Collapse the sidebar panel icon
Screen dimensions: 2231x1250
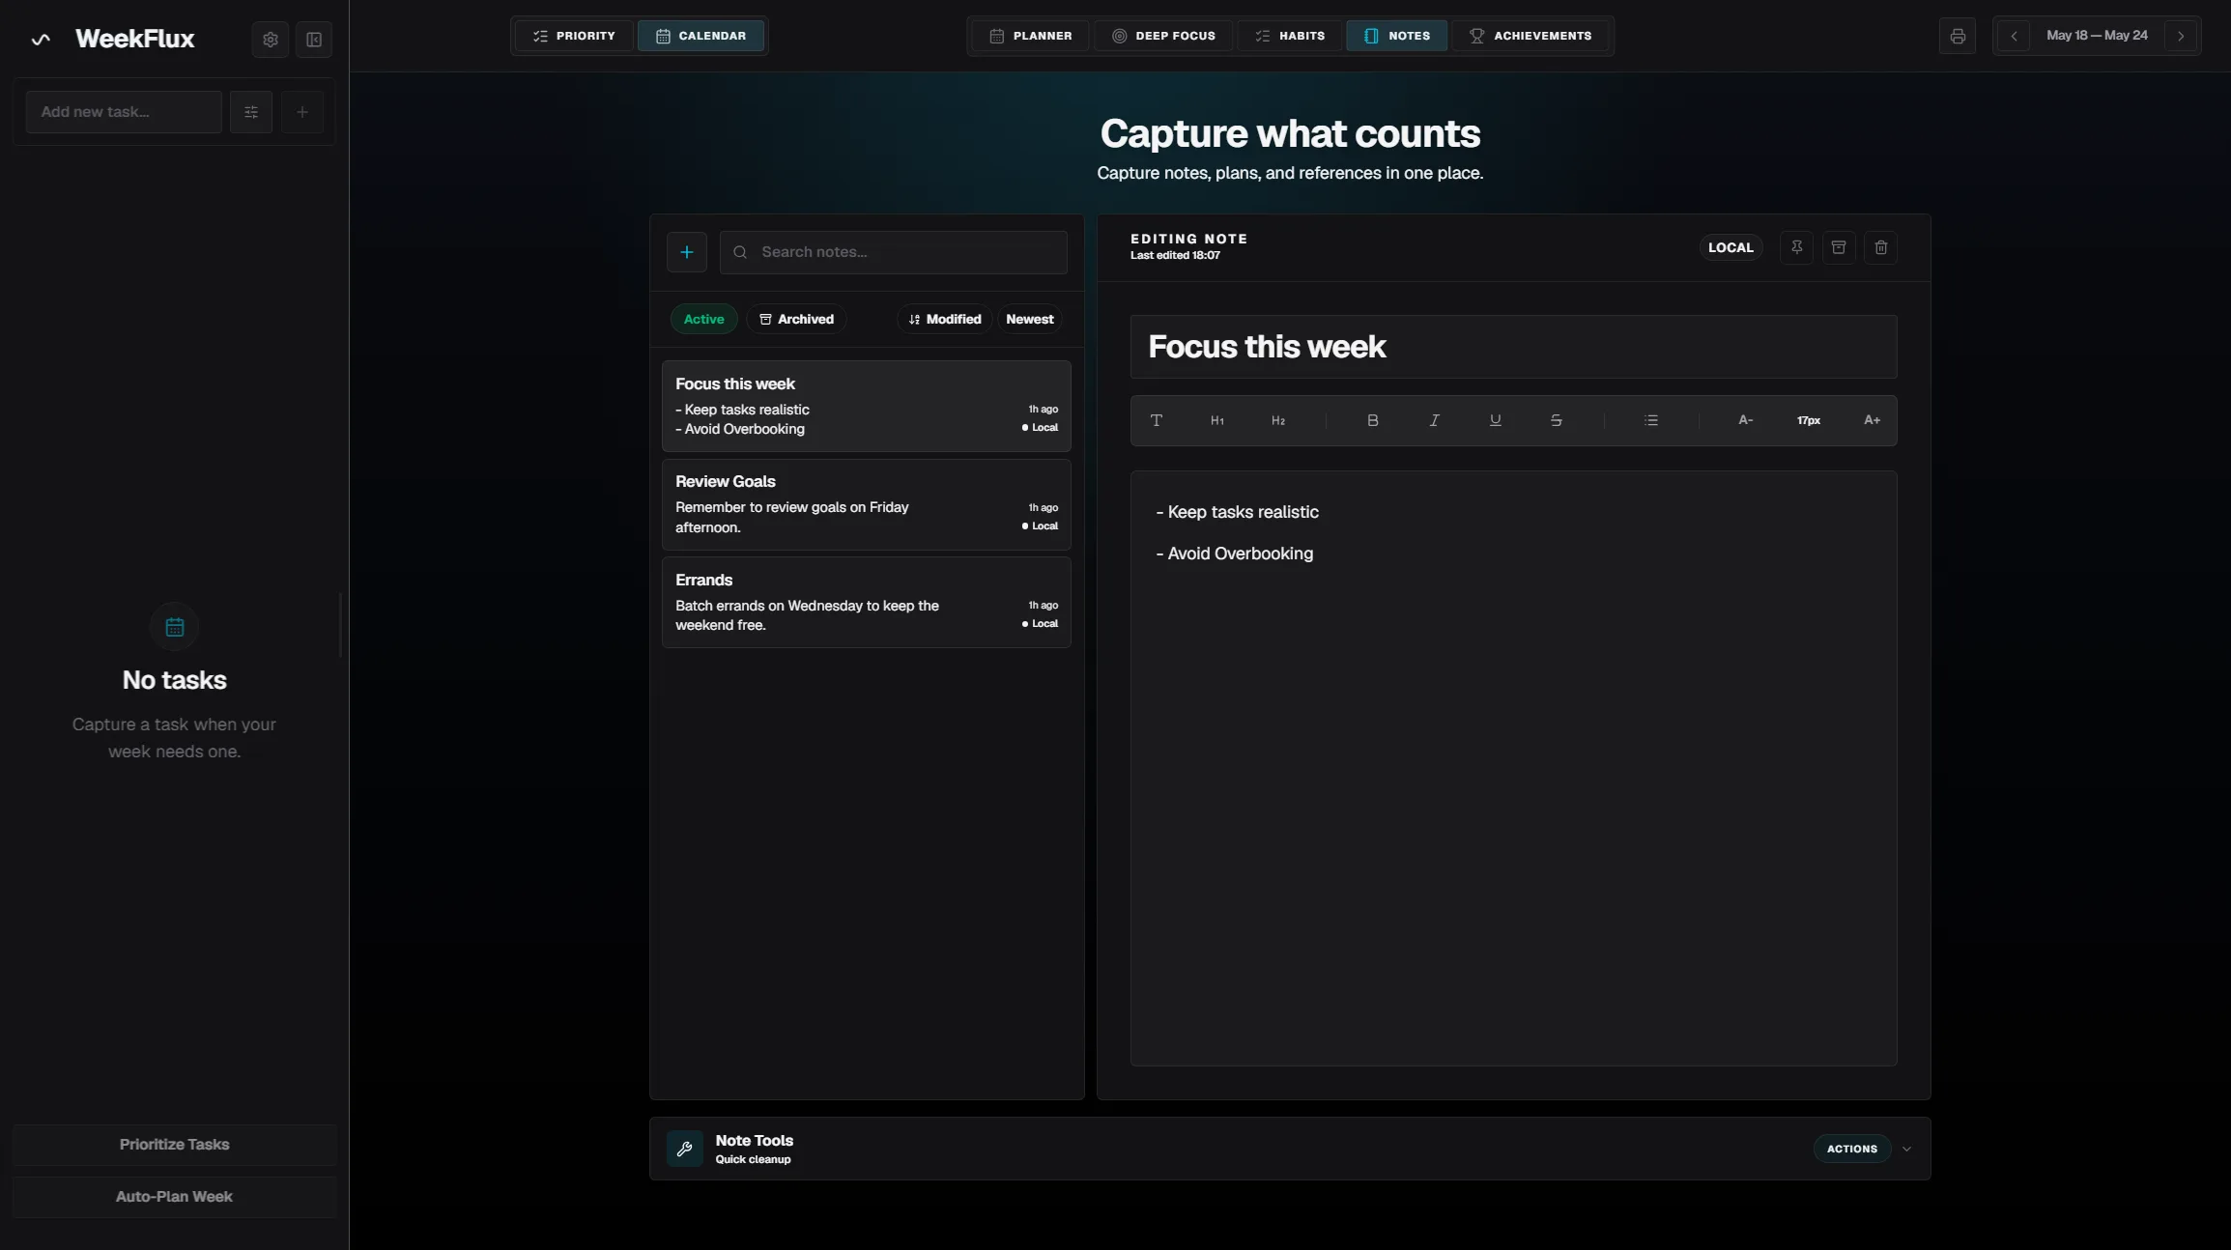point(314,40)
